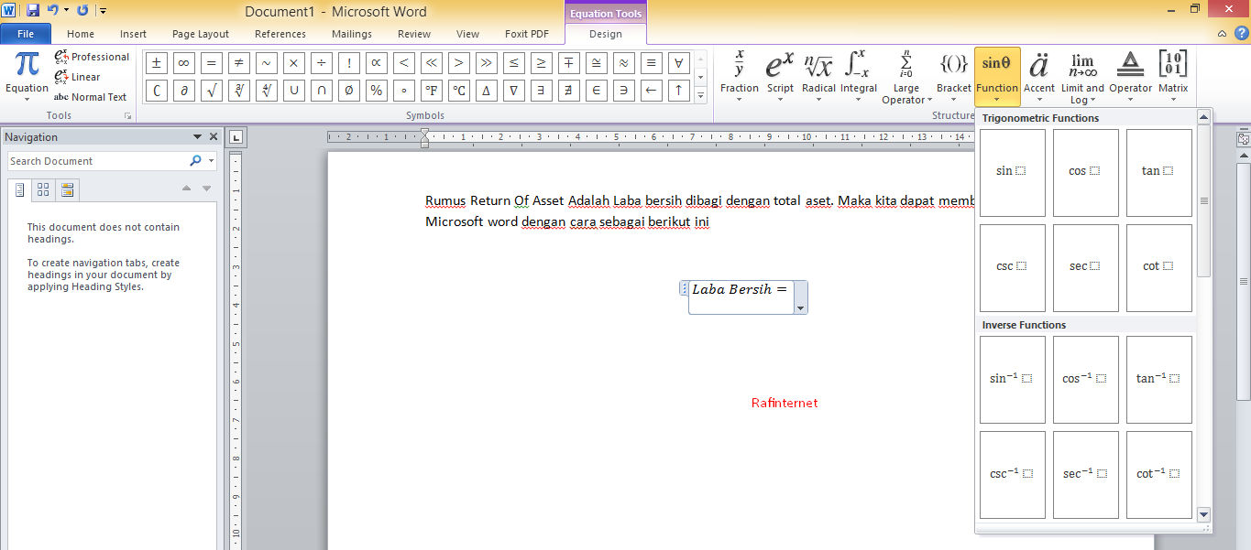Insert the infinity symbol
1251x550 pixels.
pos(183,62)
